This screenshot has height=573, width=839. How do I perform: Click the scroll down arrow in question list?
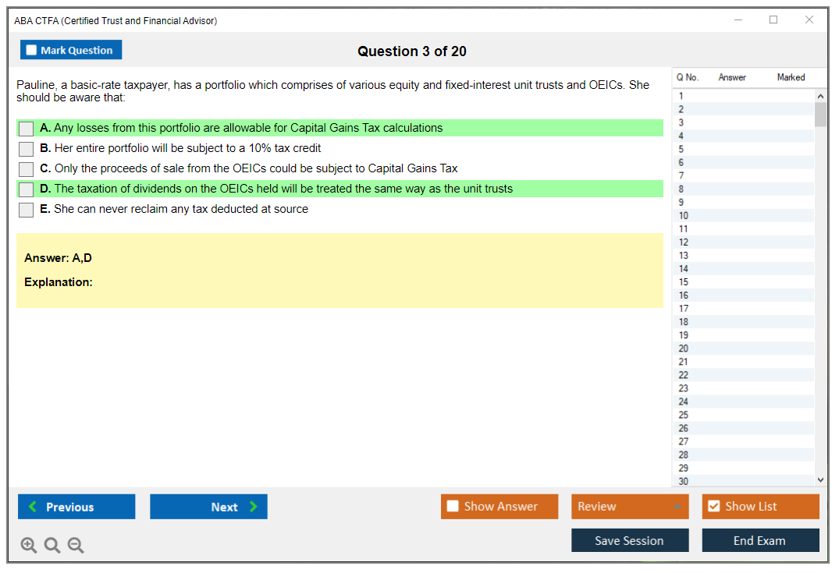[x=819, y=480]
